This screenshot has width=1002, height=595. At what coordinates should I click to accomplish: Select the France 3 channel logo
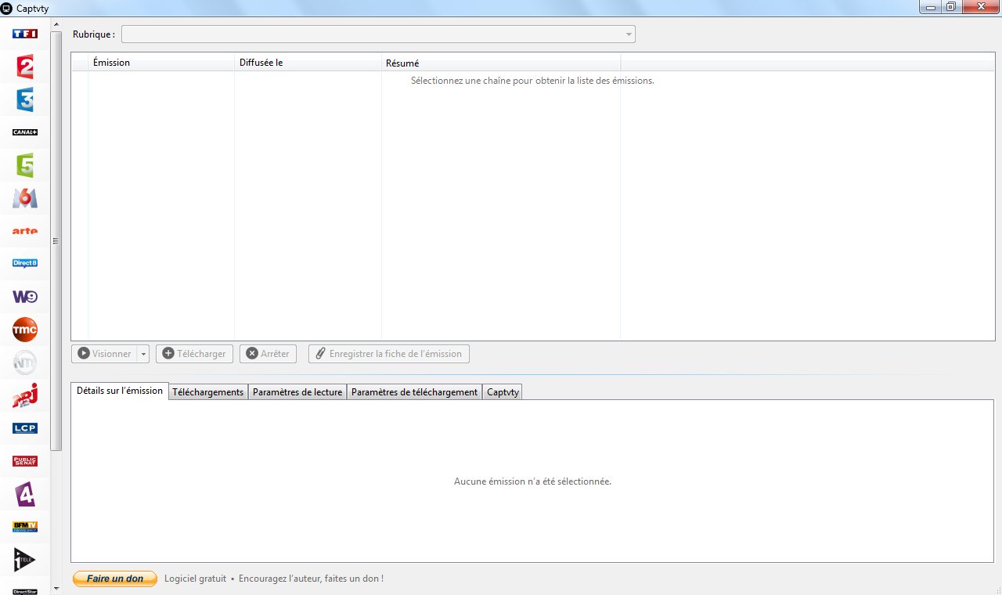click(x=25, y=99)
